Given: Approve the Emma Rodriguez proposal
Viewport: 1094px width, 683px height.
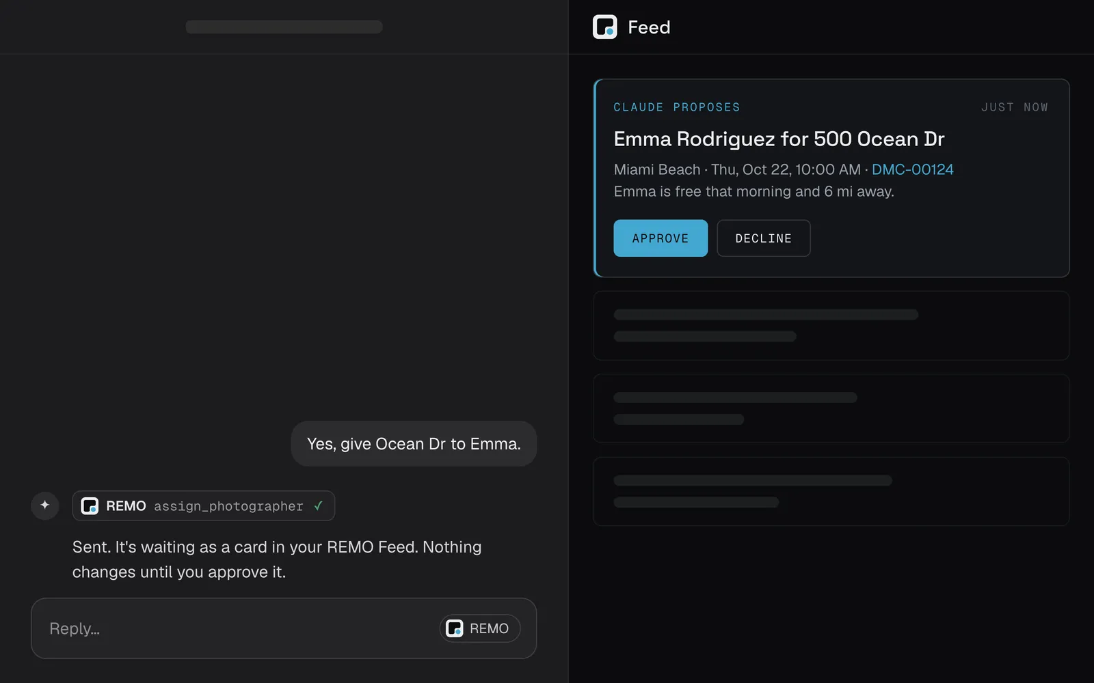Looking at the screenshot, I should (661, 238).
